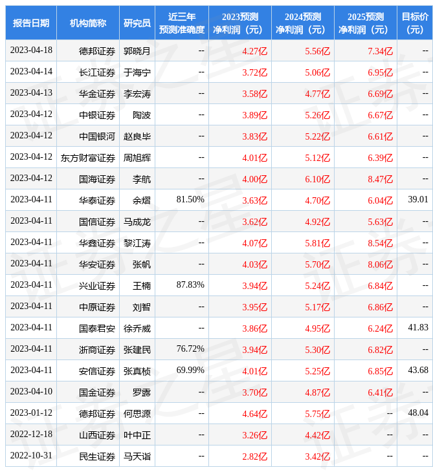Click the 3.42亿 forecast value
This screenshot has width=433, height=472.
click(317, 457)
